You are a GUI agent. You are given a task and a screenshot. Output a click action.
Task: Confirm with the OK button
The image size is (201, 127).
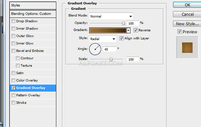click(x=187, y=5)
